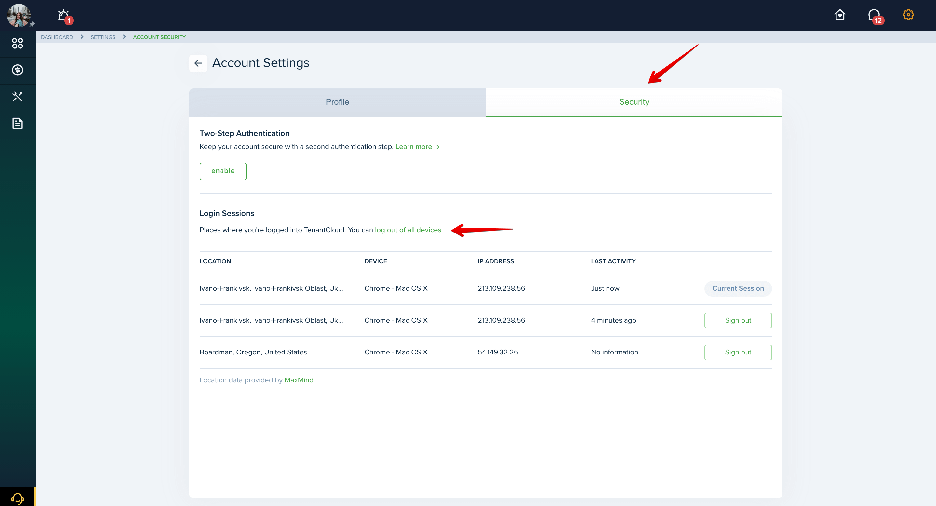Navigate to Settings breadcrumb

coord(103,37)
